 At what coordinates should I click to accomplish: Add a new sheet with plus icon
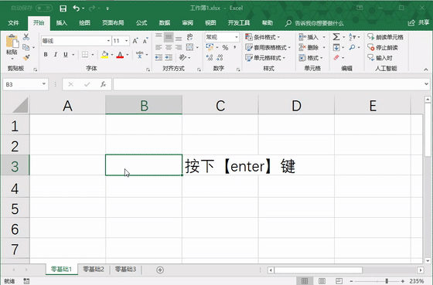click(160, 270)
